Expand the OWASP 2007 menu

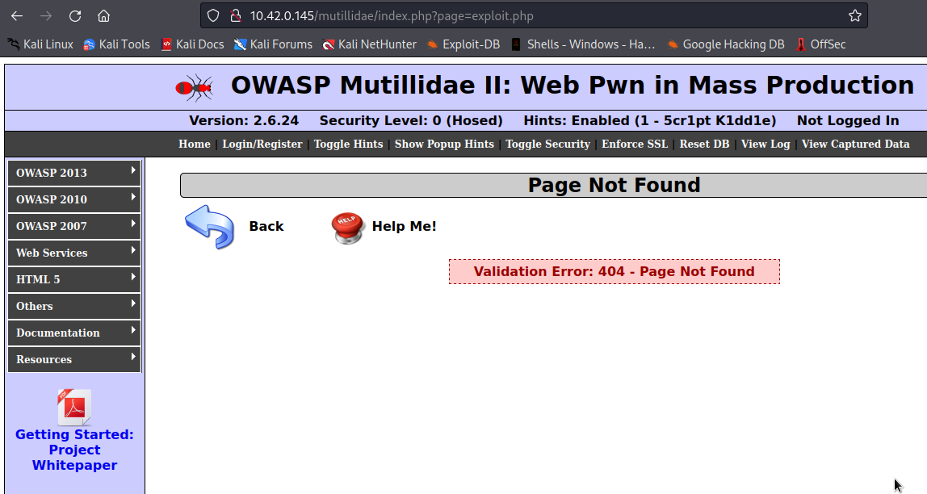coord(74,226)
